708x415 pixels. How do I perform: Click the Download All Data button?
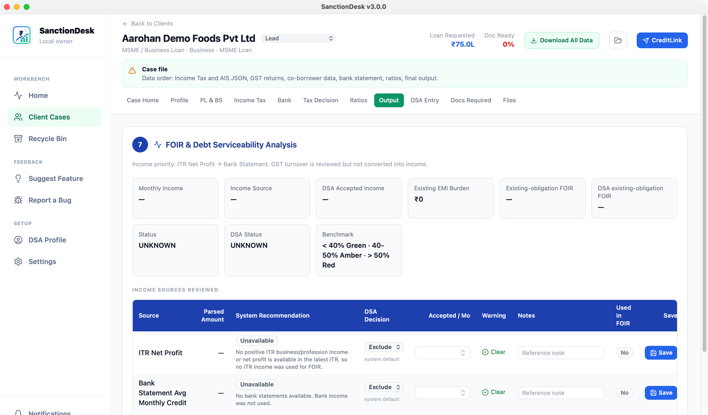pyautogui.click(x=562, y=40)
